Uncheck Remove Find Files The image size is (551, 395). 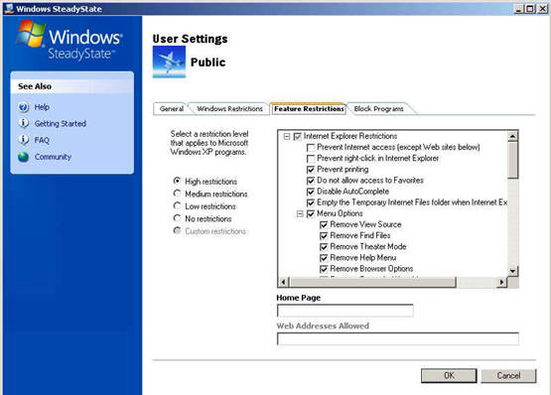324,236
